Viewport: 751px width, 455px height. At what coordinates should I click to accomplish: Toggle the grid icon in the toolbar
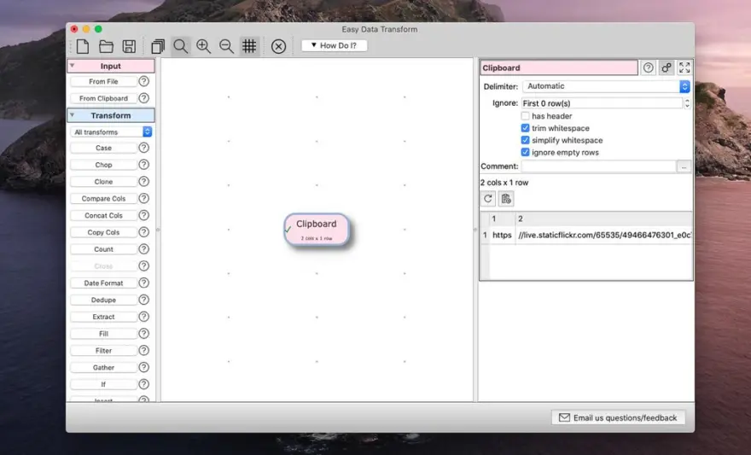pyautogui.click(x=249, y=46)
